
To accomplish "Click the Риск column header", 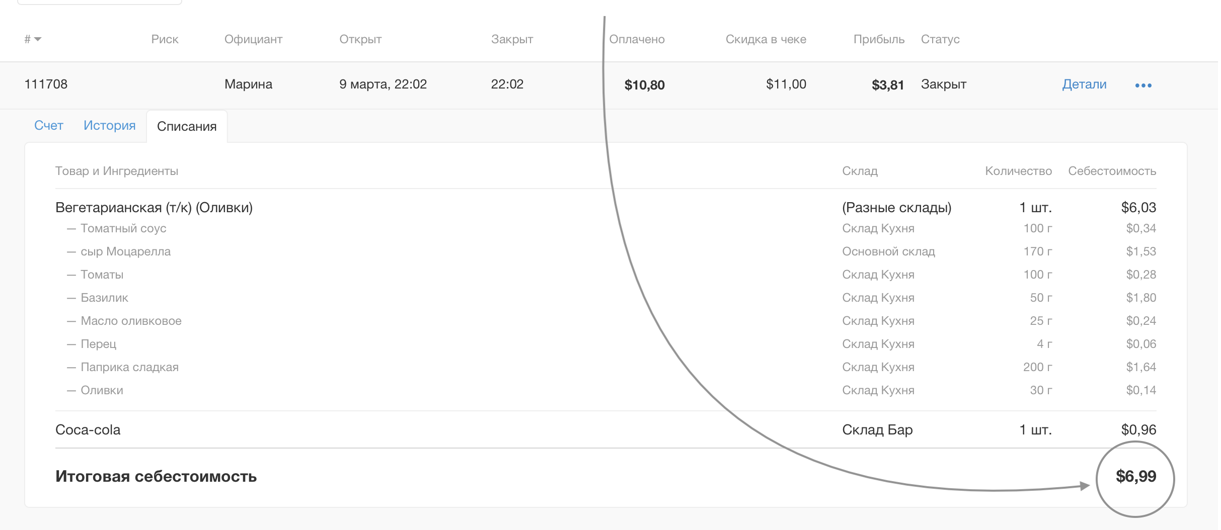I will coord(165,39).
